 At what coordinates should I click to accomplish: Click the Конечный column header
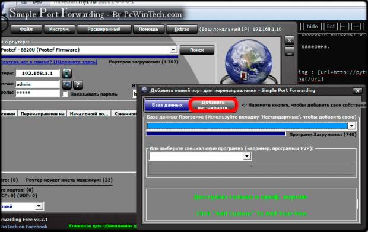click(x=124, y=114)
